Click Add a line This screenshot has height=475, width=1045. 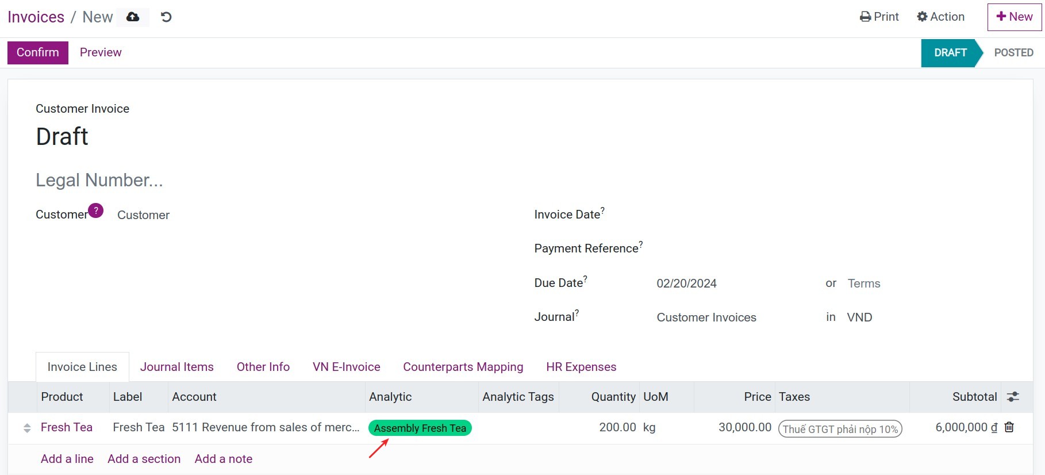point(67,459)
